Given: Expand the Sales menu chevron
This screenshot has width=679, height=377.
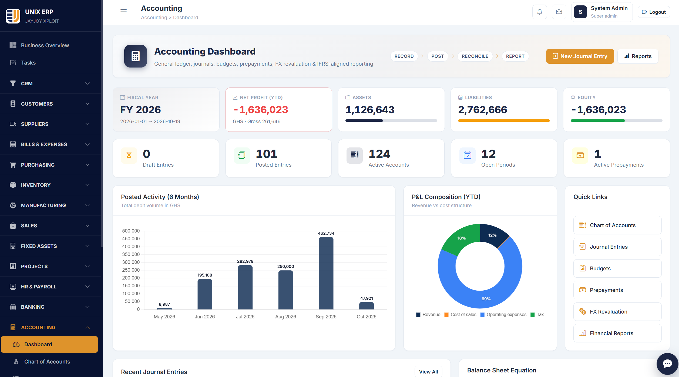Looking at the screenshot, I should [x=88, y=225].
